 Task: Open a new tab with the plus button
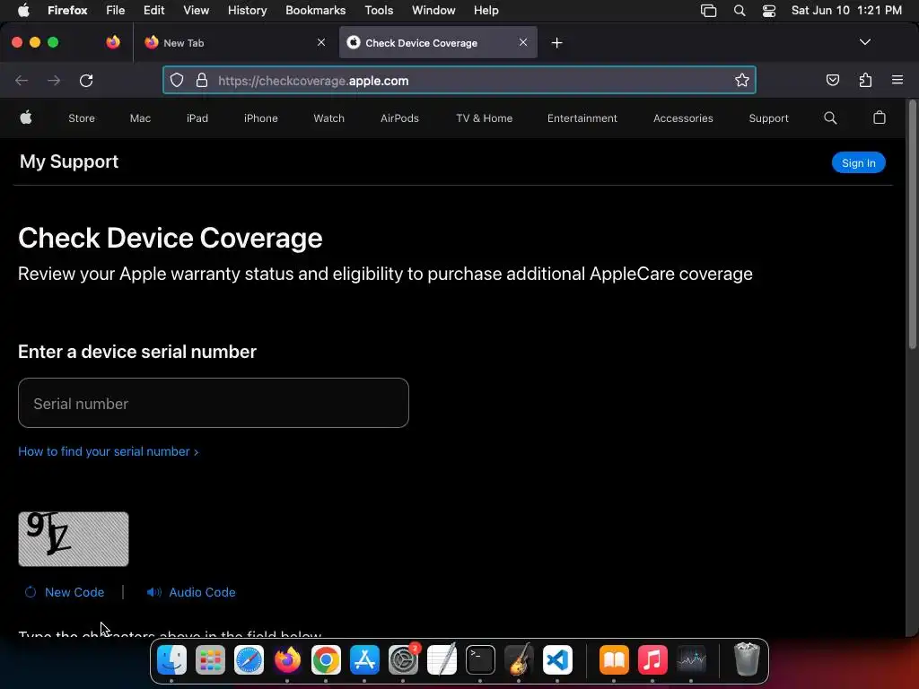[556, 43]
